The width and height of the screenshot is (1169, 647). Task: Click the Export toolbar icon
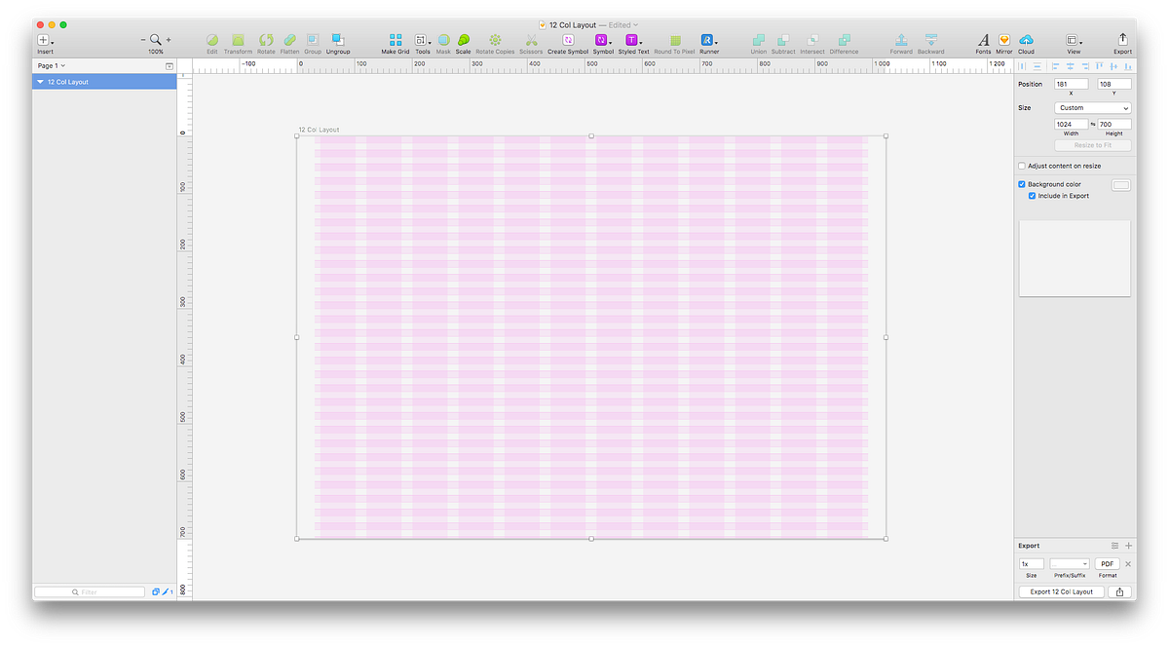1123,40
